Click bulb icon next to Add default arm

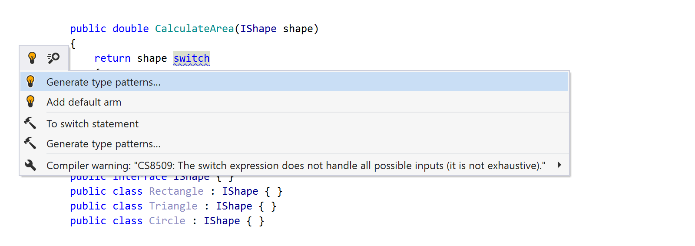click(x=30, y=101)
